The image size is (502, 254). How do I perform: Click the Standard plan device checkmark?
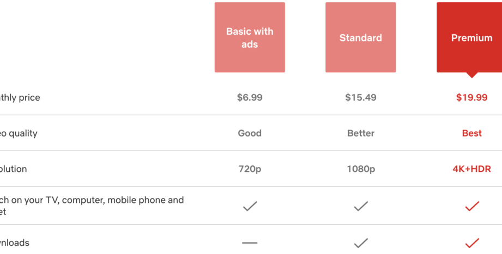coord(361,206)
